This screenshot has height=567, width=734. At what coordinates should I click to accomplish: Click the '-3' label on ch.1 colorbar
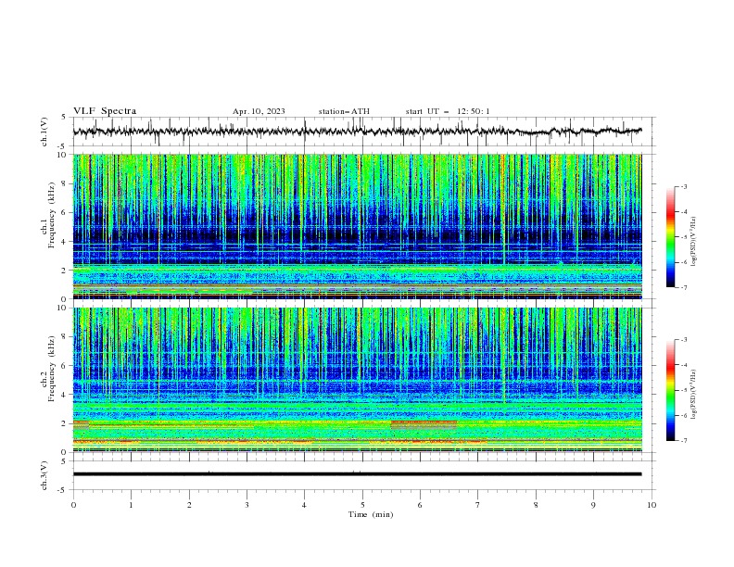click(x=683, y=186)
